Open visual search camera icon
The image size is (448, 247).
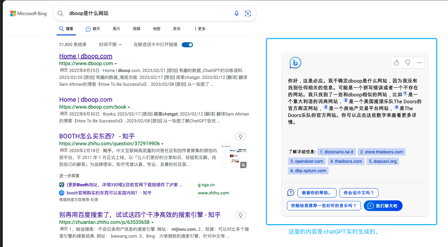pyautogui.click(x=248, y=13)
